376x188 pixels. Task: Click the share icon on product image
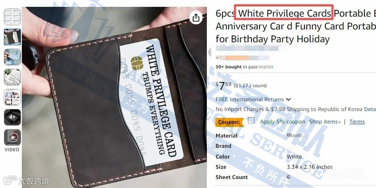click(196, 18)
